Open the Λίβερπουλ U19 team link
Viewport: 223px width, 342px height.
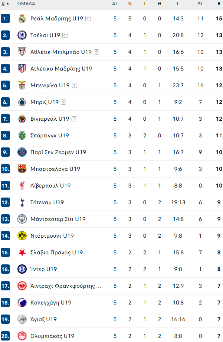pyautogui.click(x=50, y=186)
